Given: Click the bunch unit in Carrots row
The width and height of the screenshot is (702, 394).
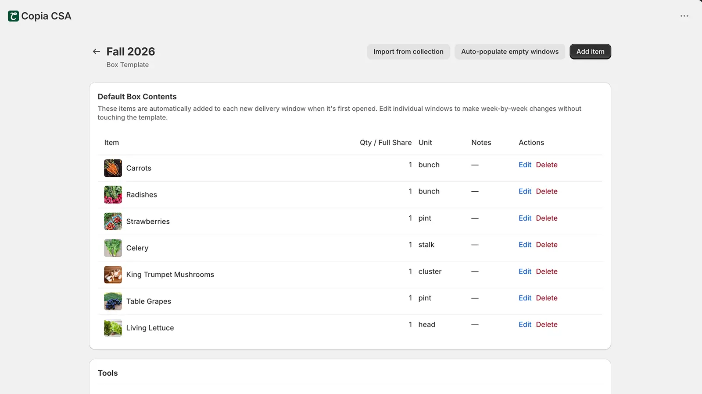Looking at the screenshot, I should click(429, 165).
